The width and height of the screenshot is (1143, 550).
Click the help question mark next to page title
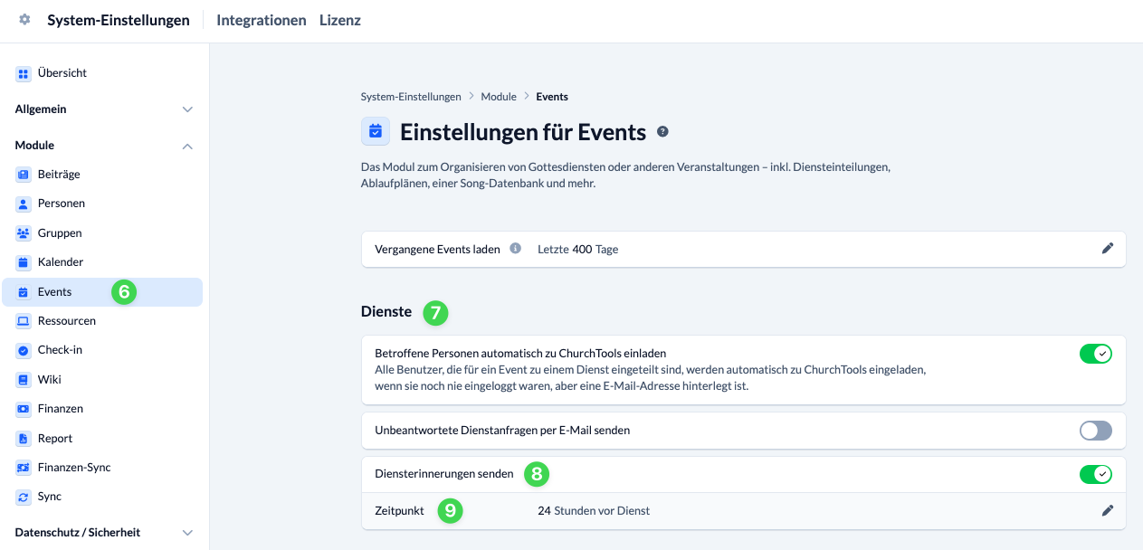click(x=662, y=132)
